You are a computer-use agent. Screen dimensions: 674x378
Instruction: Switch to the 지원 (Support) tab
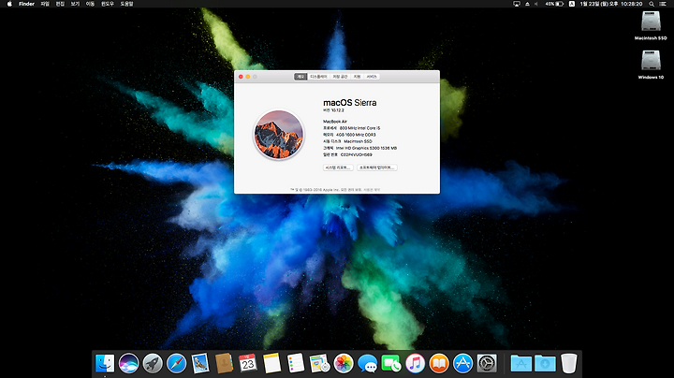[x=358, y=77]
